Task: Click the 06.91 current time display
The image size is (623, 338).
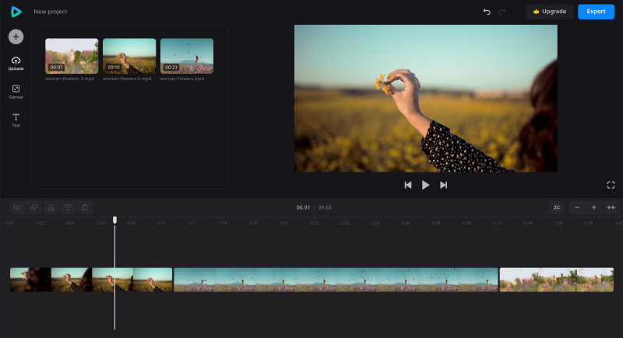Action: click(x=303, y=207)
